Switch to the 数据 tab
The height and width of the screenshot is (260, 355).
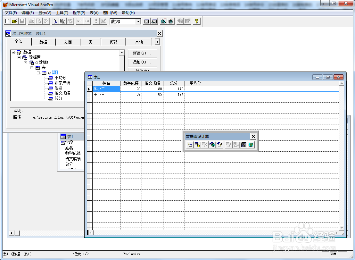[43, 42]
